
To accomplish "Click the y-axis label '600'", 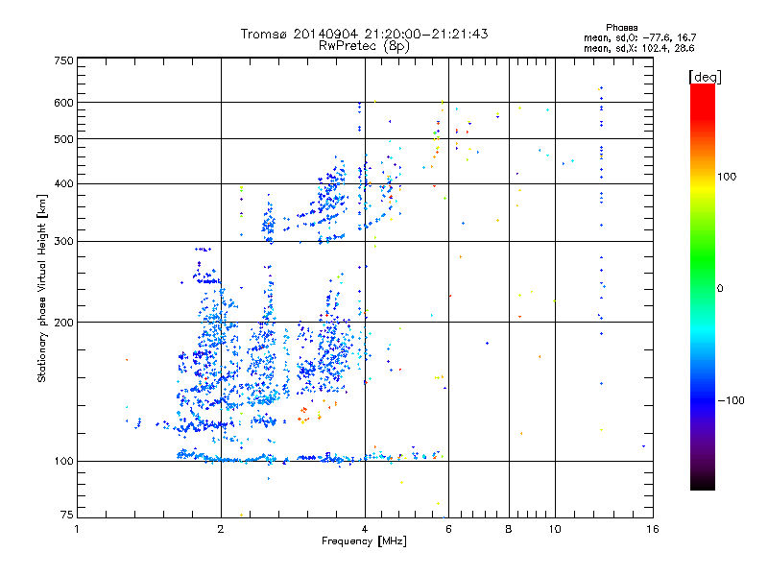I will point(63,103).
